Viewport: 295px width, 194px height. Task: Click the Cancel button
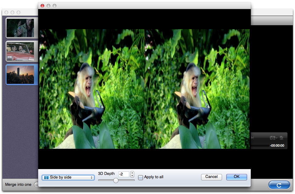(x=211, y=177)
